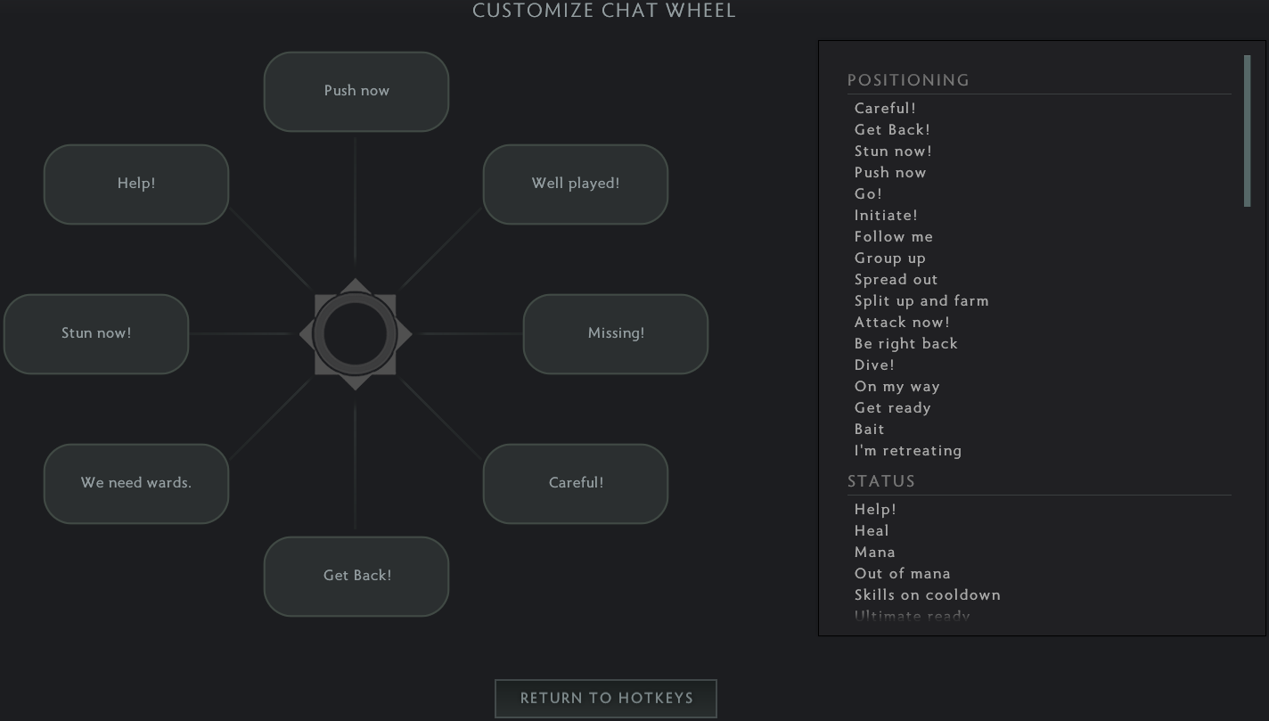
Task: Click the "Careful!" wheel slot
Action: (576, 483)
